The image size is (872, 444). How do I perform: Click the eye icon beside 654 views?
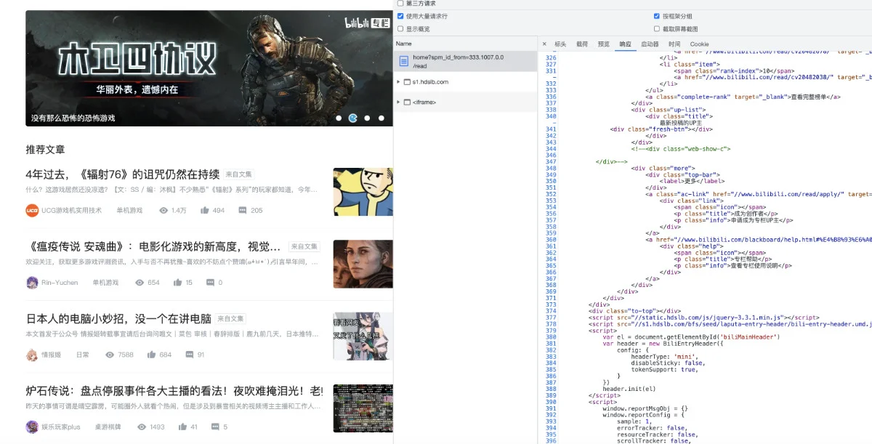140,283
